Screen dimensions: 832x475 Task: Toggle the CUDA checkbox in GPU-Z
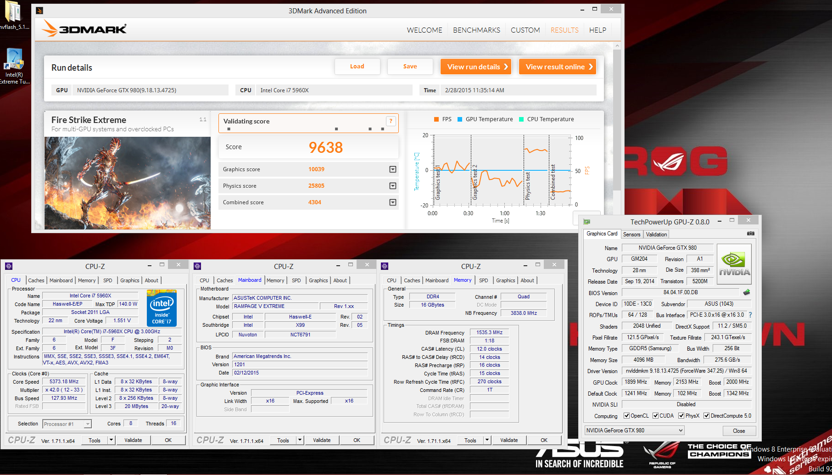pos(655,416)
